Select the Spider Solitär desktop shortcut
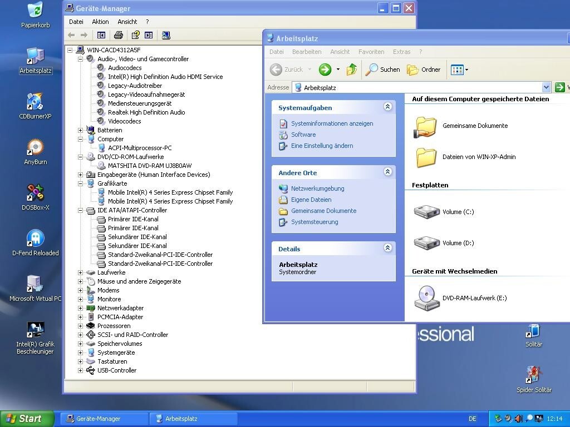 click(x=534, y=380)
